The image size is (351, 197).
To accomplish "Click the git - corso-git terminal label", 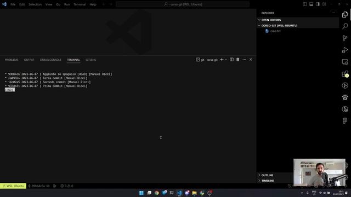I will point(207,60).
